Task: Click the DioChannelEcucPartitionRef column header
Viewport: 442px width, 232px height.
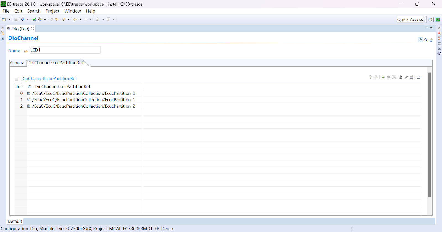Action: pyautogui.click(x=84, y=86)
